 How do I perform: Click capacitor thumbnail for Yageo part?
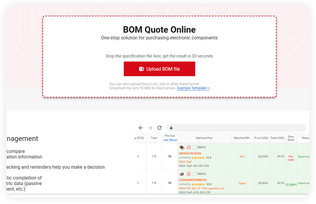(x=182, y=174)
